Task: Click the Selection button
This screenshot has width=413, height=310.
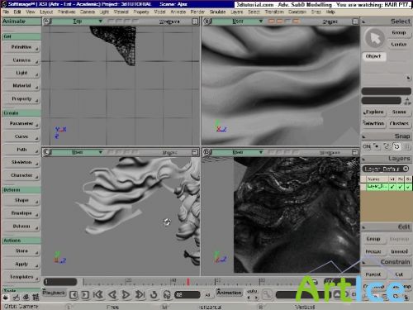Action: pyautogui.click(x=373, y=123)
